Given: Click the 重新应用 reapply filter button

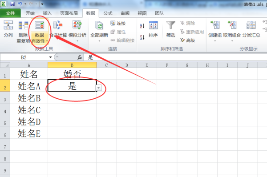Looking at the screenshot, I should tap(192, 32).
